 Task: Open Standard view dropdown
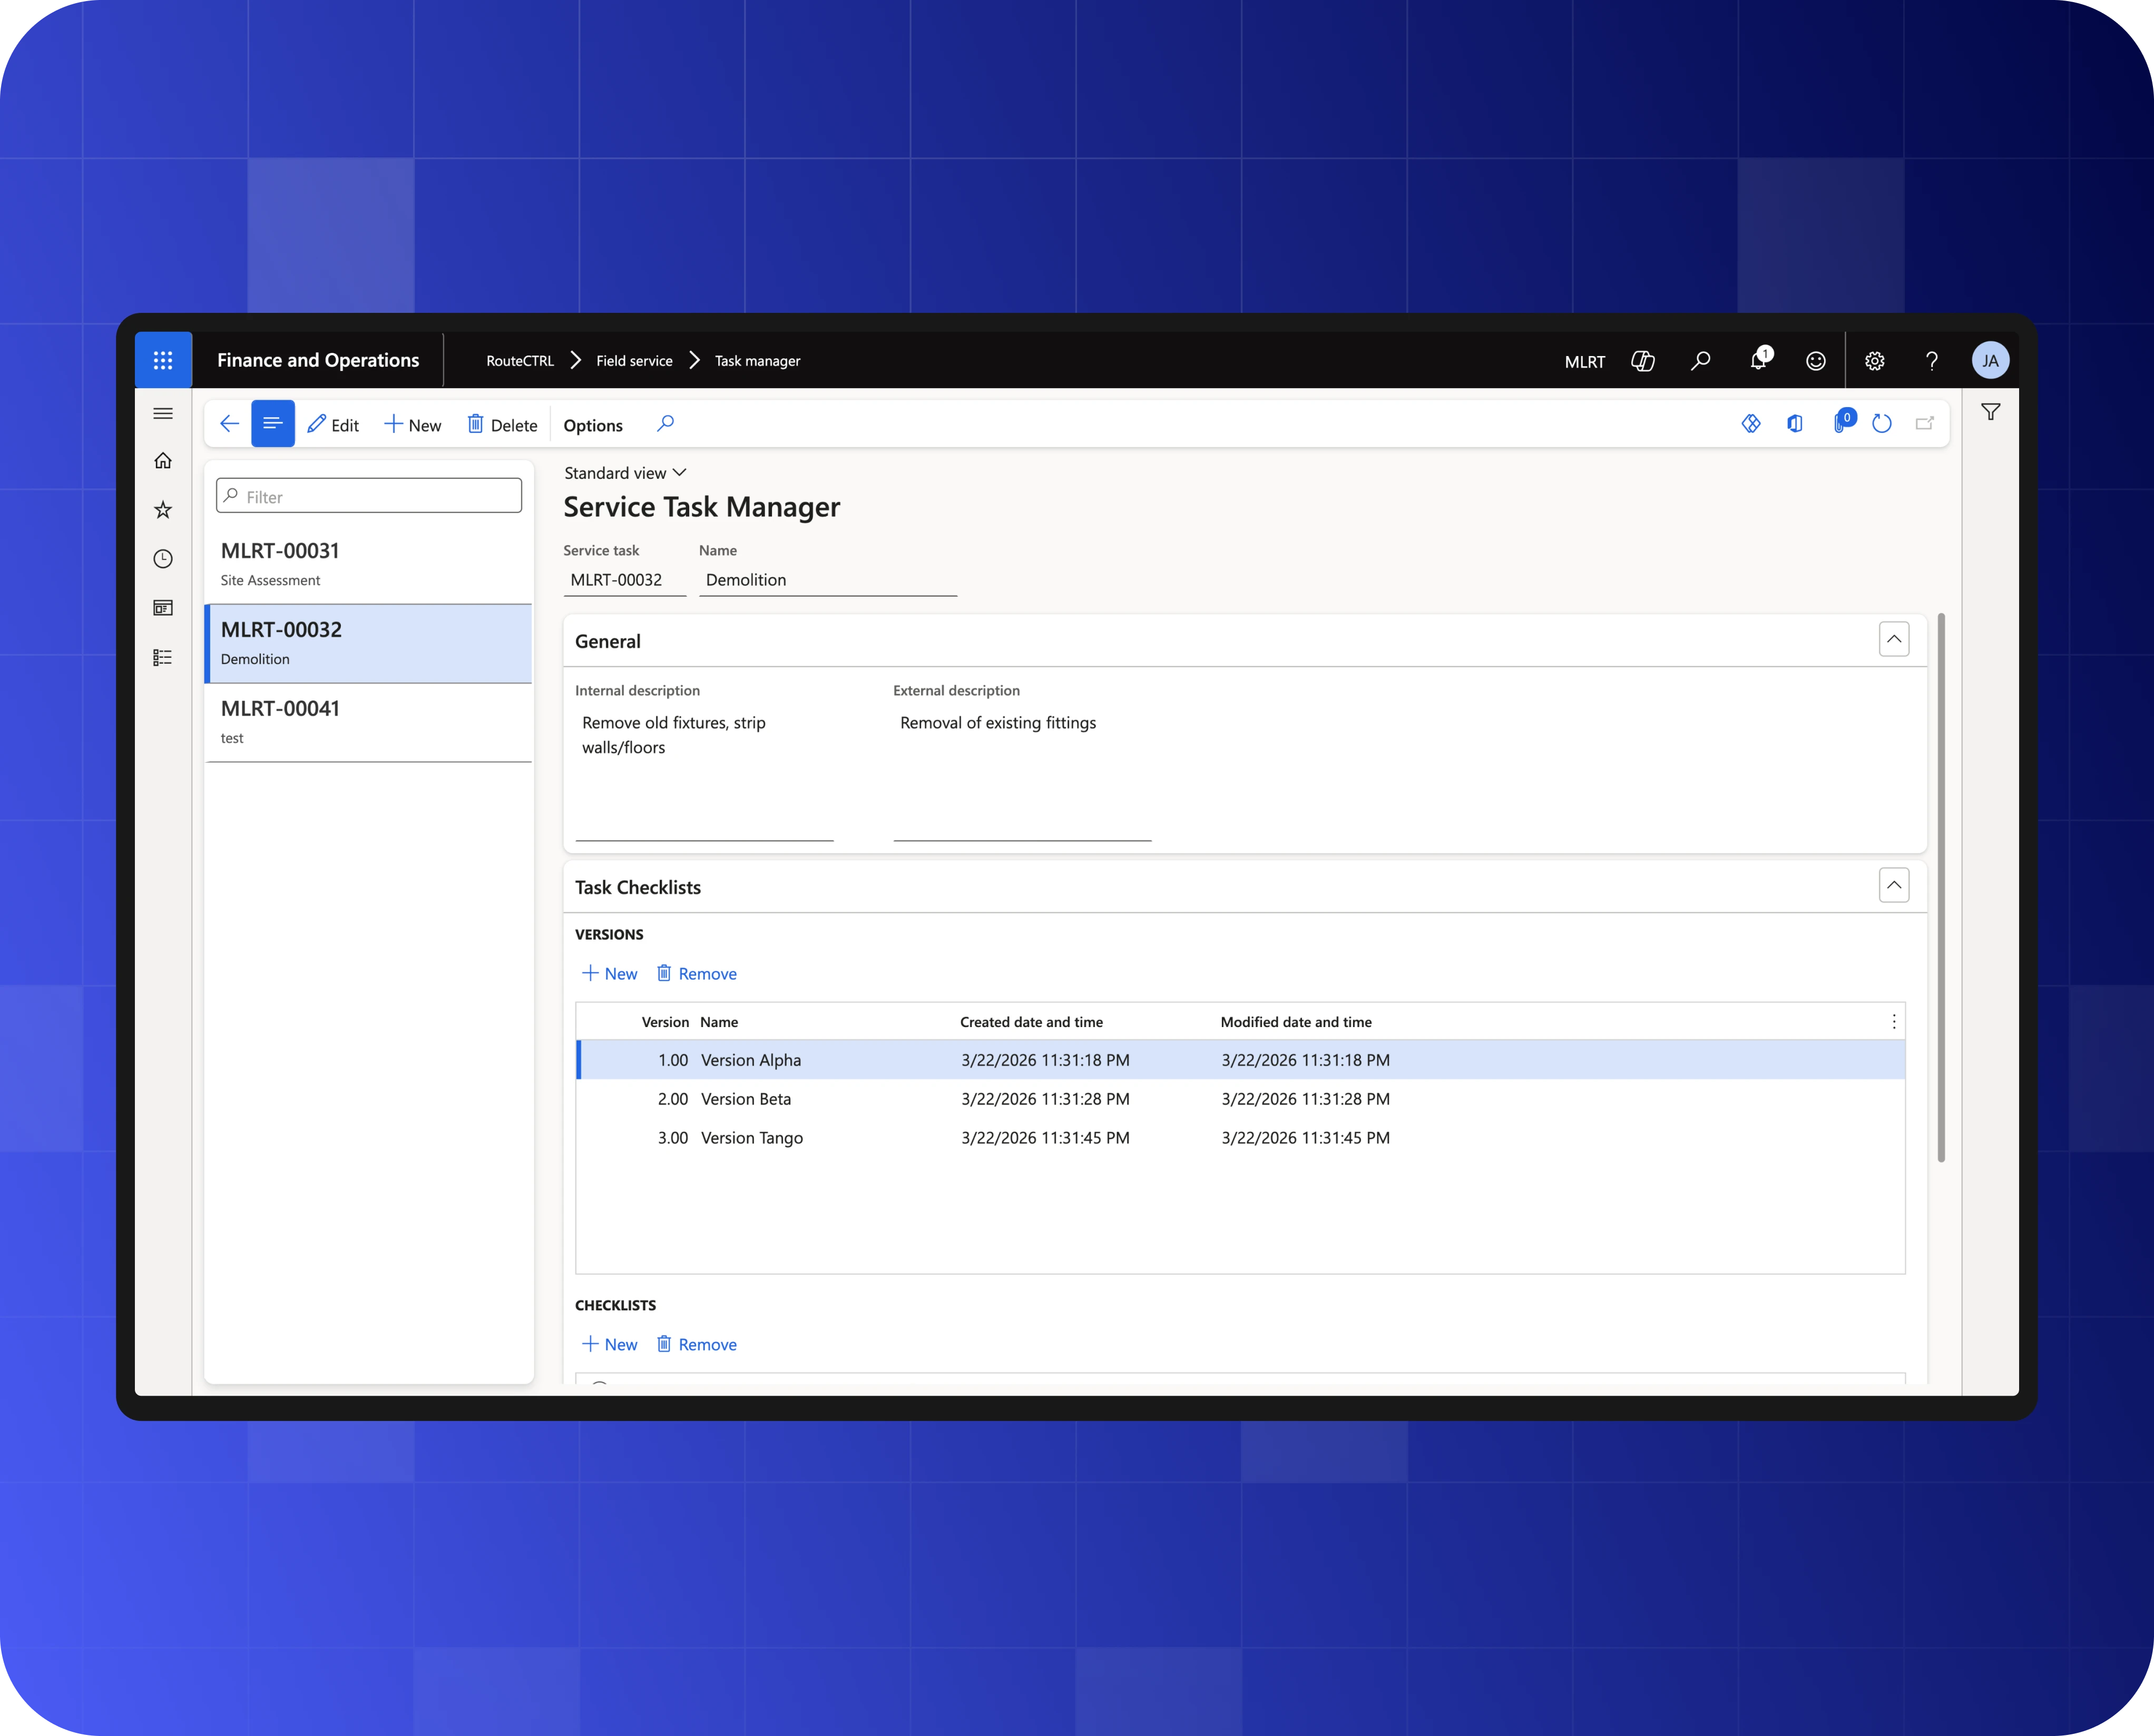pos(625,473)
